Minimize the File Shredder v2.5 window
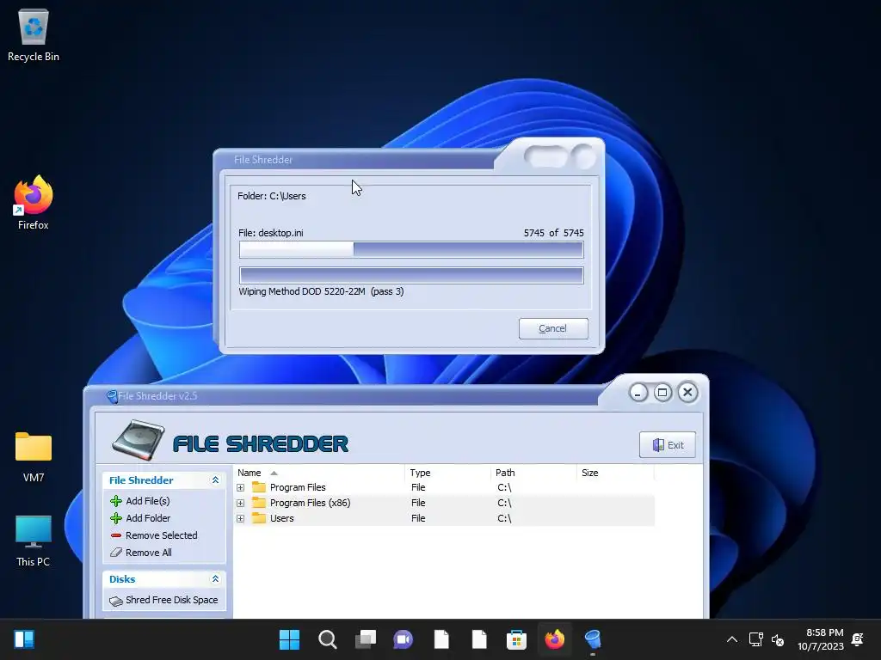This screenshot has width=881, height=660. (x=638, y=392)
